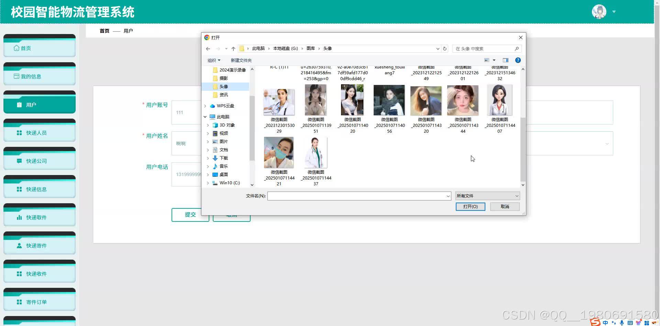Select the 桌面 desktop folder
This screenshot has height=326, width=660.
point(220,175)
